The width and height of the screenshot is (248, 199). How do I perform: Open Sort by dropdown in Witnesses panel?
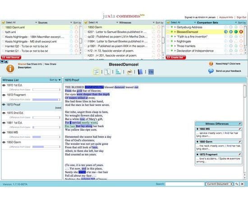click(x=158, y=23)
